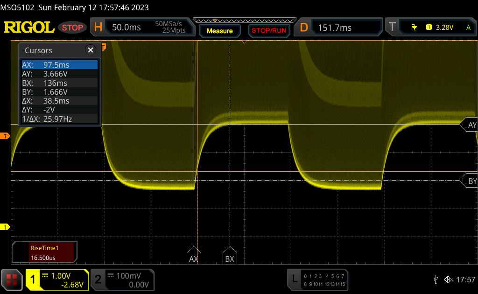Tap the RIGOL logo
The width and height of the screenshot is (478, 294).
pos(29,28)
